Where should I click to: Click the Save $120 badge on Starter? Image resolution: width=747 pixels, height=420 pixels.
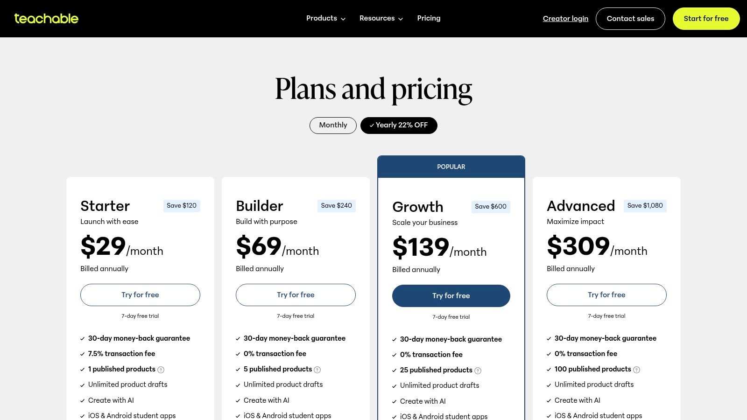(x=182, y=206)
